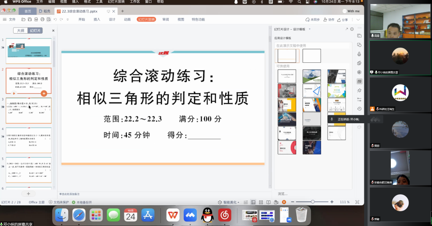Open NetEase Music red icon in Dock
Viewport: 432px width, 226px height.
[x=224, y=215]
